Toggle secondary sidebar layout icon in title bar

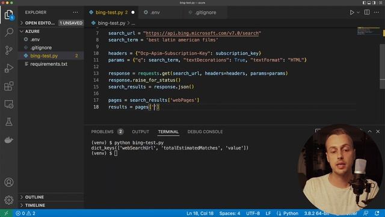tap(374, 2)
